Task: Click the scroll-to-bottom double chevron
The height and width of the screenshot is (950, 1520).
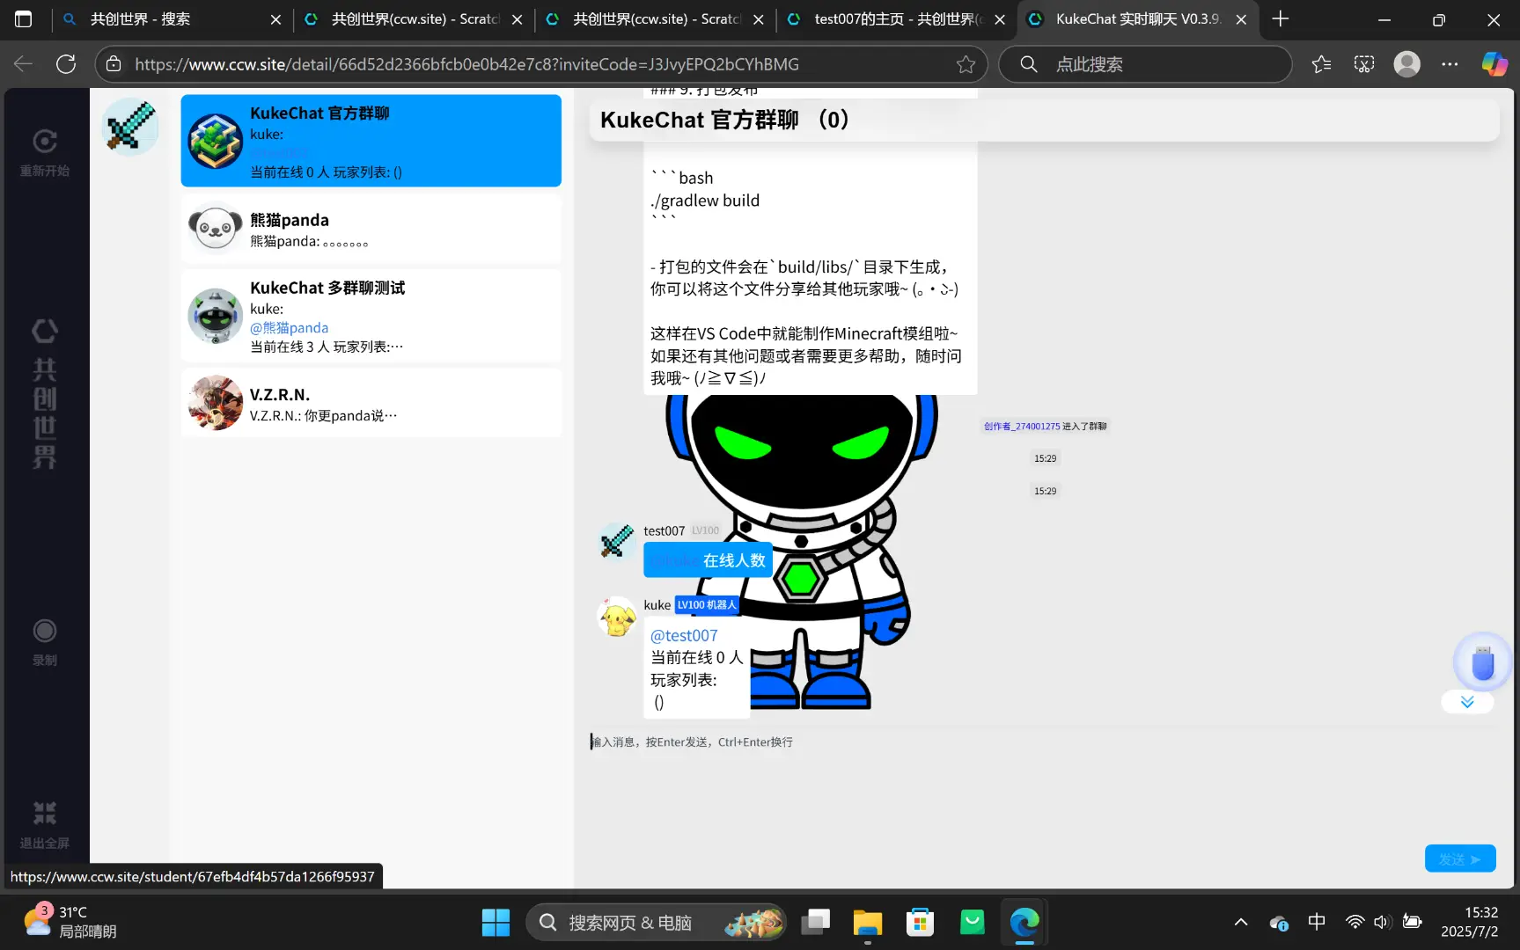Action: [1467, 702]
